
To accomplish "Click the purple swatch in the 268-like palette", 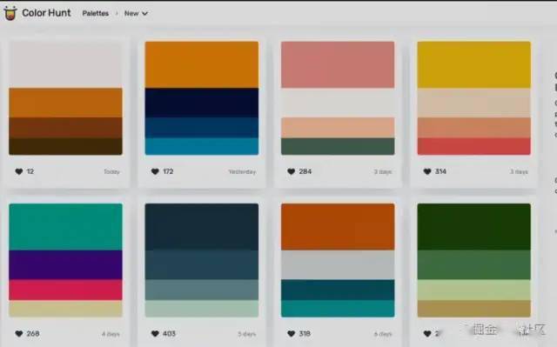I will point(66,264).
